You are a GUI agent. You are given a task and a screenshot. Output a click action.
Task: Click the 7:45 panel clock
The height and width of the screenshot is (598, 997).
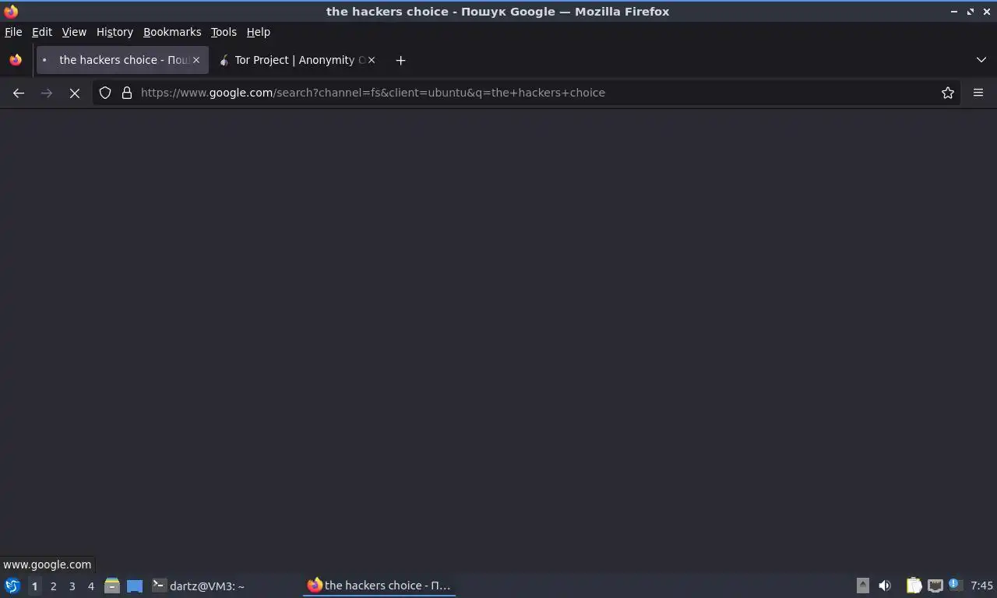click(981, 586)
